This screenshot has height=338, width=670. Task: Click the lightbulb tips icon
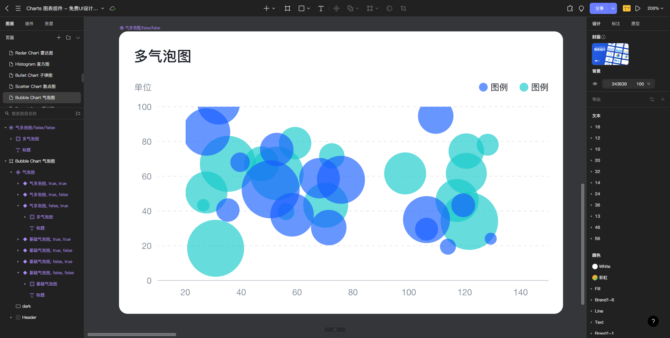(581, 8)
